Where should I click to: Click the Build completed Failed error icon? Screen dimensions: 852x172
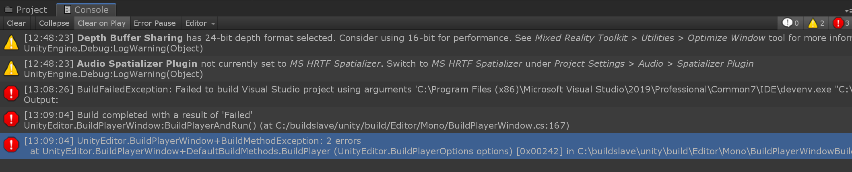point(11,119)
